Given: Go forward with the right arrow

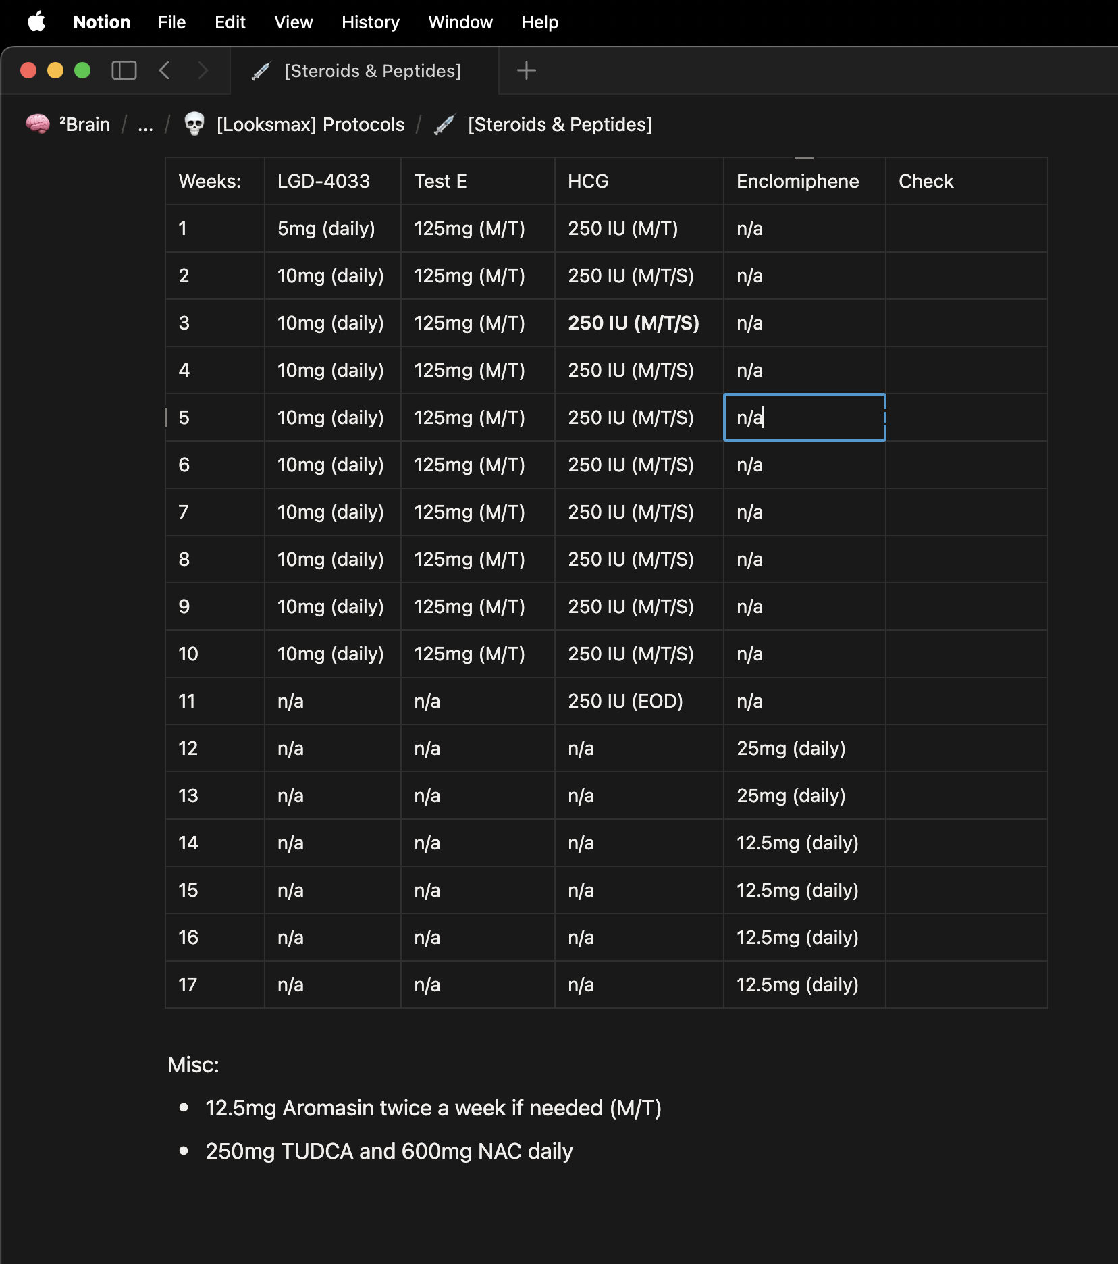Looking at the screenshot, I should pyautogui.click(x=203, y=70).
